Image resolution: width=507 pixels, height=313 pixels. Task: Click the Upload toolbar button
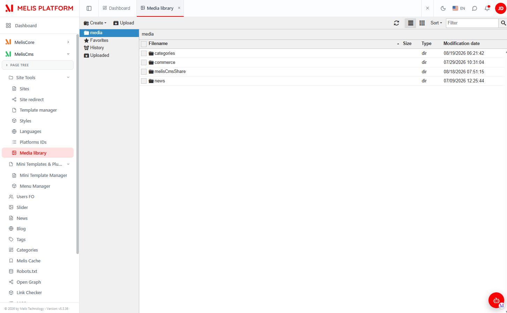pyautogui.click(x=124, y=23)
